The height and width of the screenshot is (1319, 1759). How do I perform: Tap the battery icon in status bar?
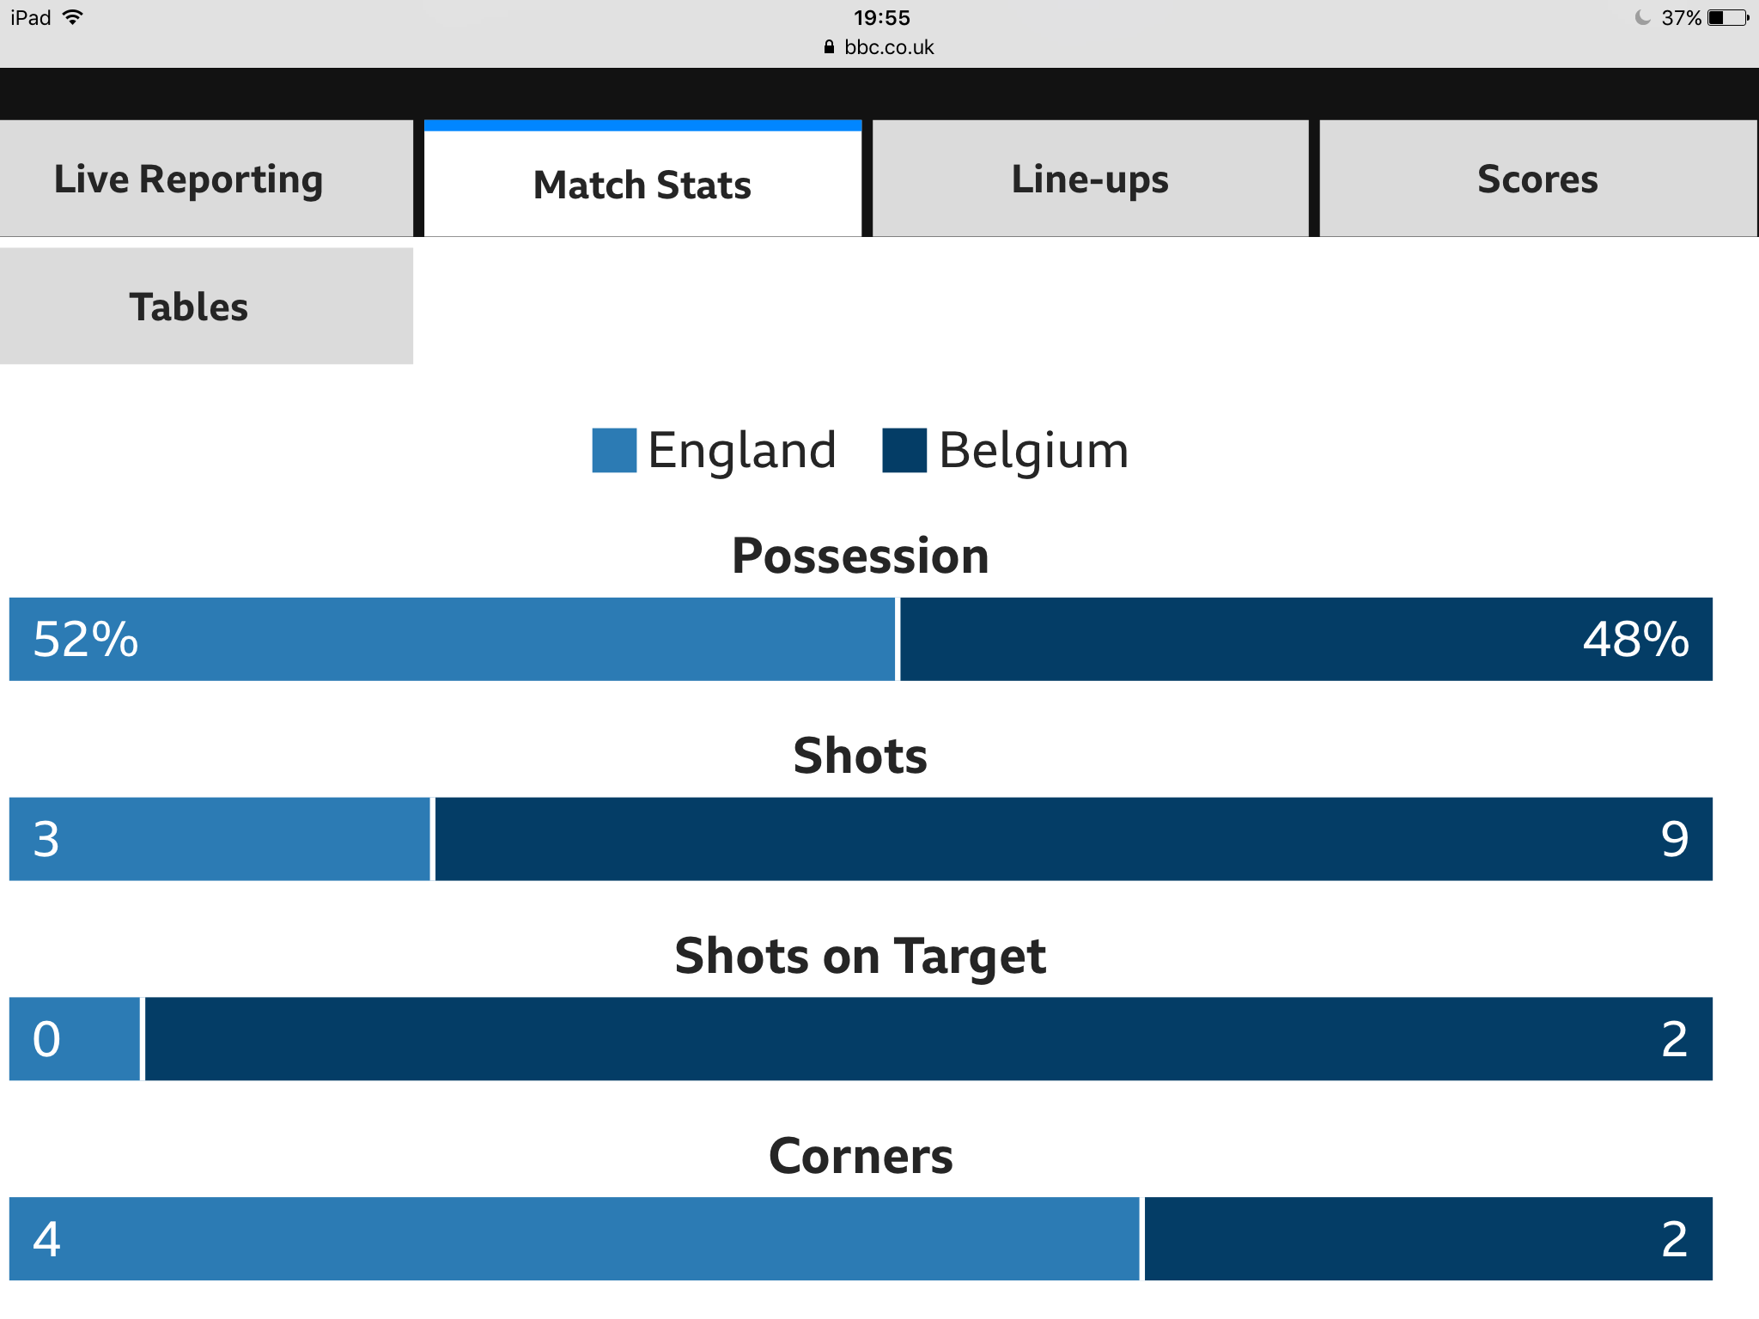click(x=1728, y=18)
